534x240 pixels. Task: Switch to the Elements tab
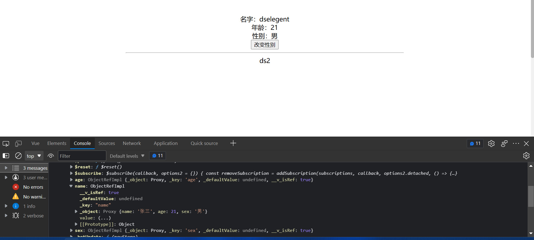click(57, 143)
